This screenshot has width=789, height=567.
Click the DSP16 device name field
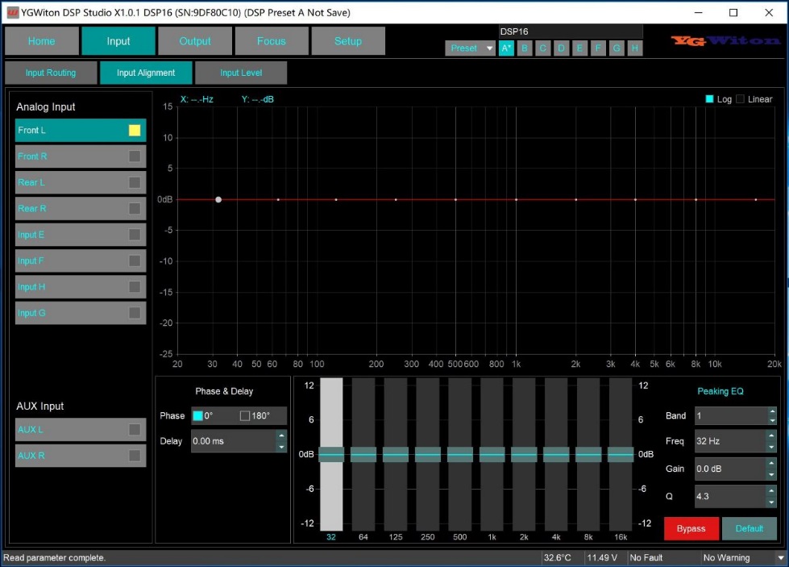tap(571, 31)
